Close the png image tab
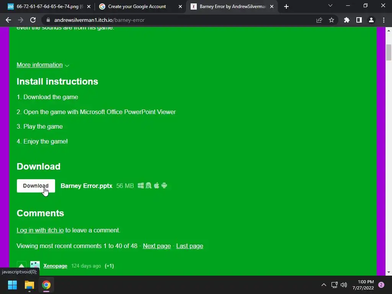This screenshot has height=294, width=392. [89, 7]
